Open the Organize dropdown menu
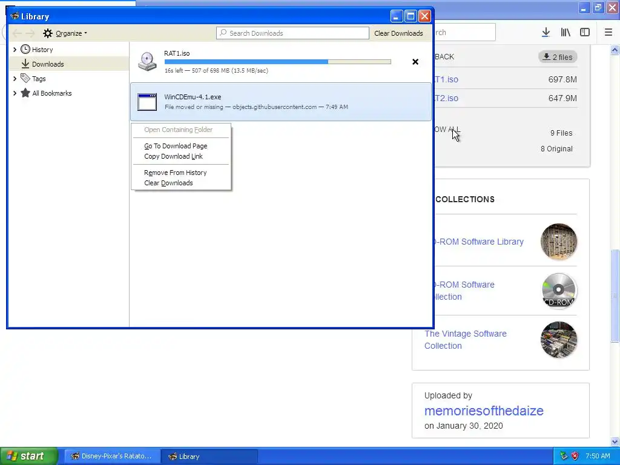 pyautogui.click(x=71, y=33)
